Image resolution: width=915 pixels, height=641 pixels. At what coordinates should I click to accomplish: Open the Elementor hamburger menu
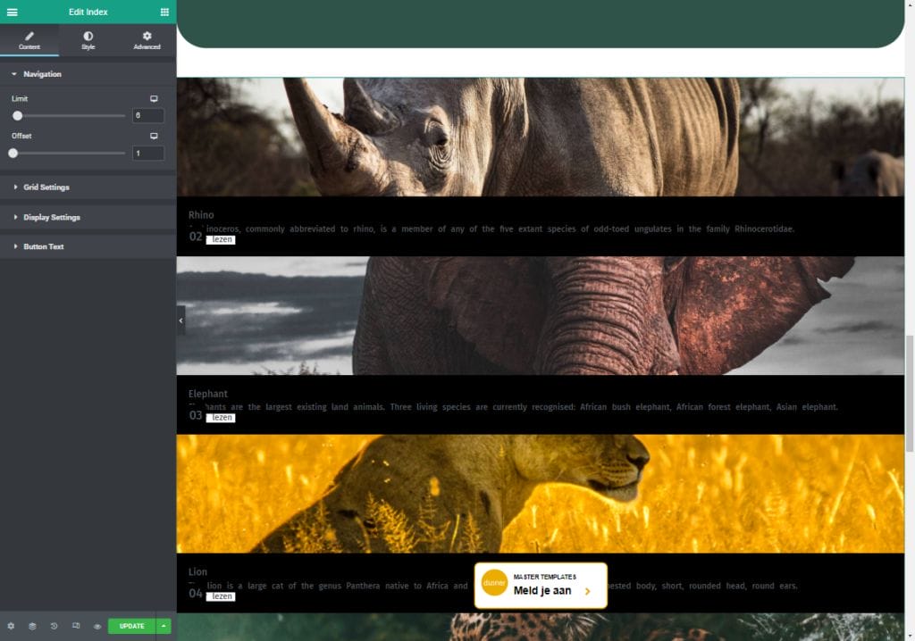12,12
